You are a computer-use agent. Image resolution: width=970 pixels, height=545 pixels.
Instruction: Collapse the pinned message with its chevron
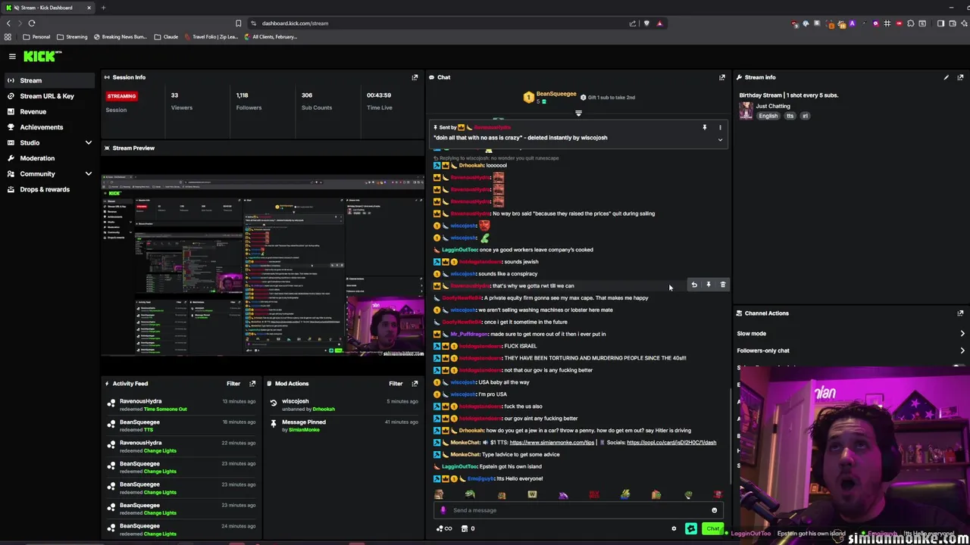[720, 140]
